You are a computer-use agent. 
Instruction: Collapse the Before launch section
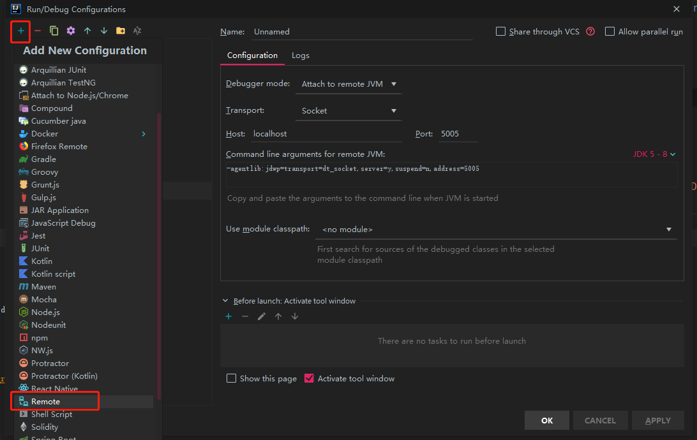pos(225,301)
